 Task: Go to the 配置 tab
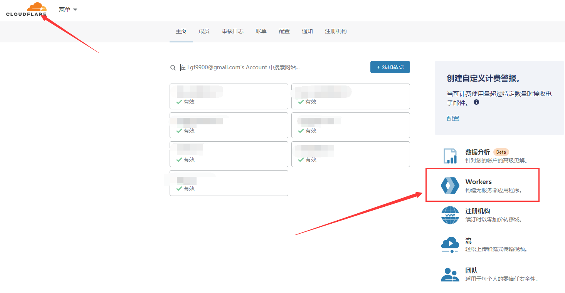(x=284, y=31)
